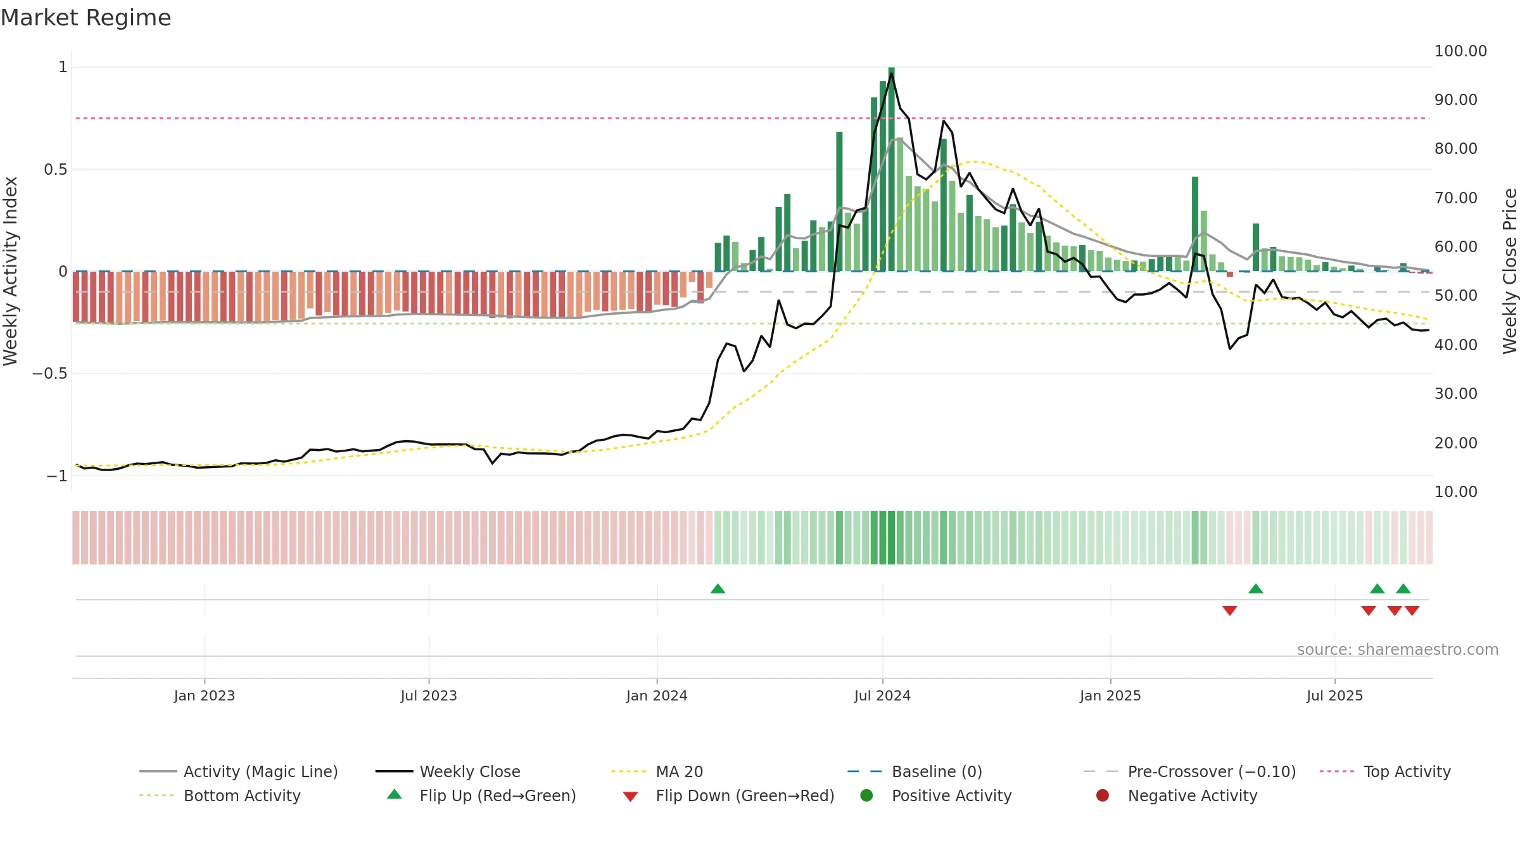Toggle the Activity (Magic Line) legend entry
The height and width of the screenshot is (855, 1520).
[239, 771]
